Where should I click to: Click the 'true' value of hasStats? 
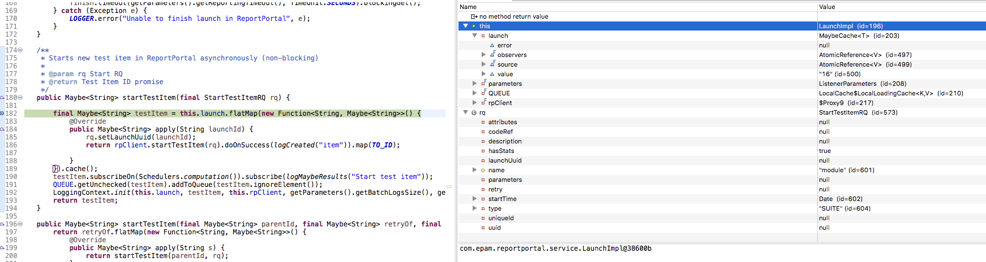(825, 151)
